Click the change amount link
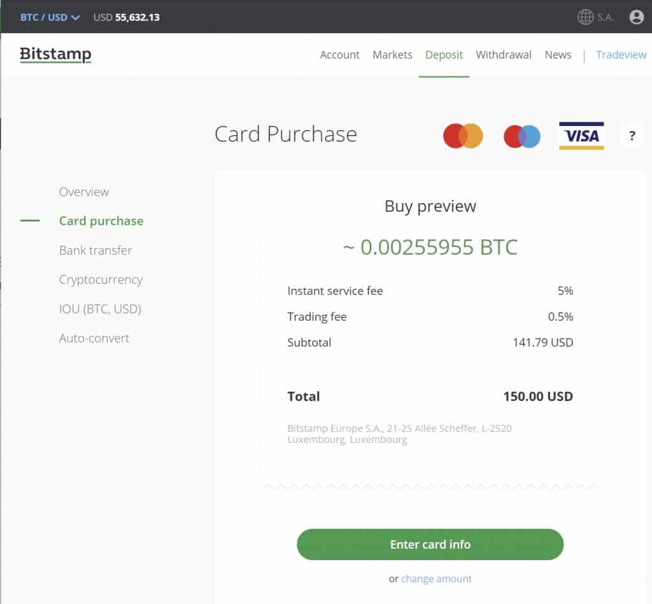652x604 pixels. coord(437,579)
